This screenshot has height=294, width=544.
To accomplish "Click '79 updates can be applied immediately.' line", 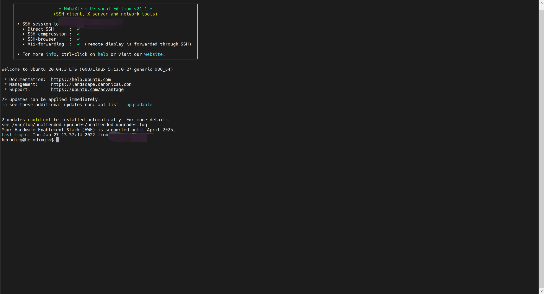I will (51, 99).
